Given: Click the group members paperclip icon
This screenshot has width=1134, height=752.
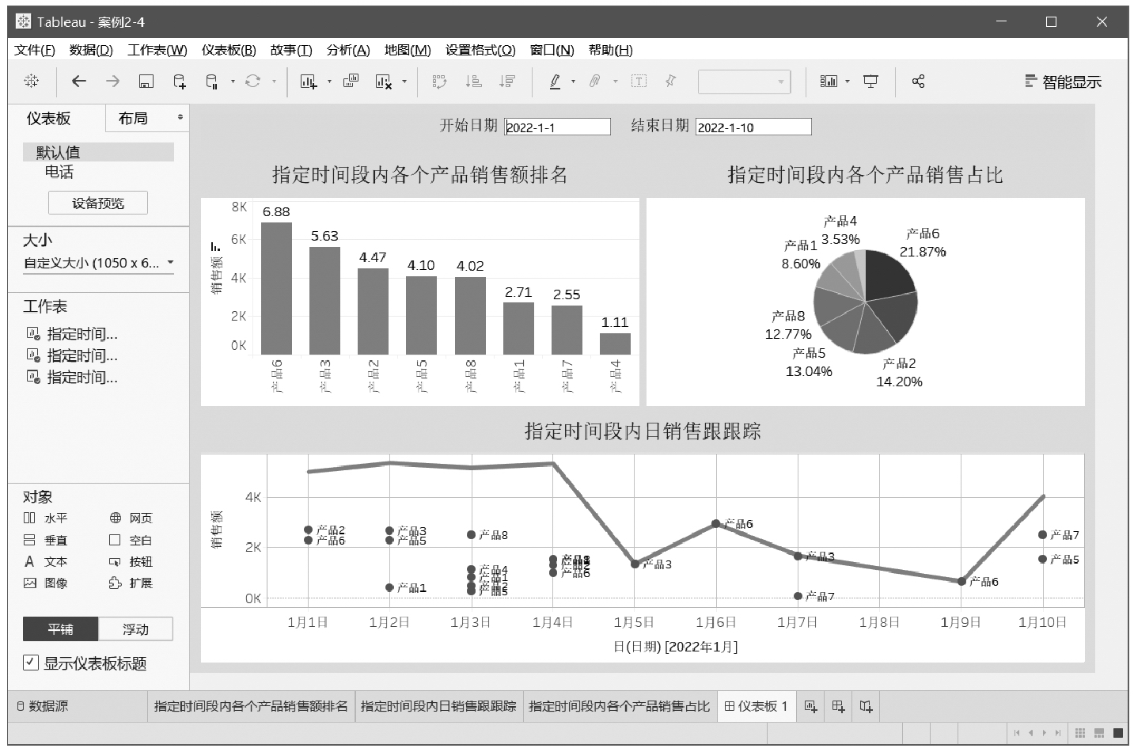Looking at the screenshot, I should point(595,81).
